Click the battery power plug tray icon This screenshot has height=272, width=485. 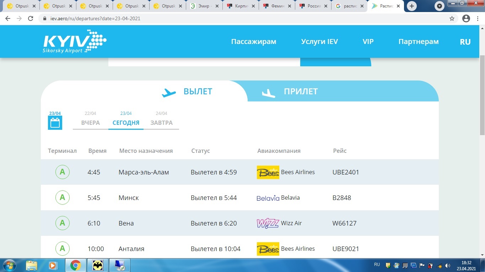pyautogui.click(x=431, y=265)
